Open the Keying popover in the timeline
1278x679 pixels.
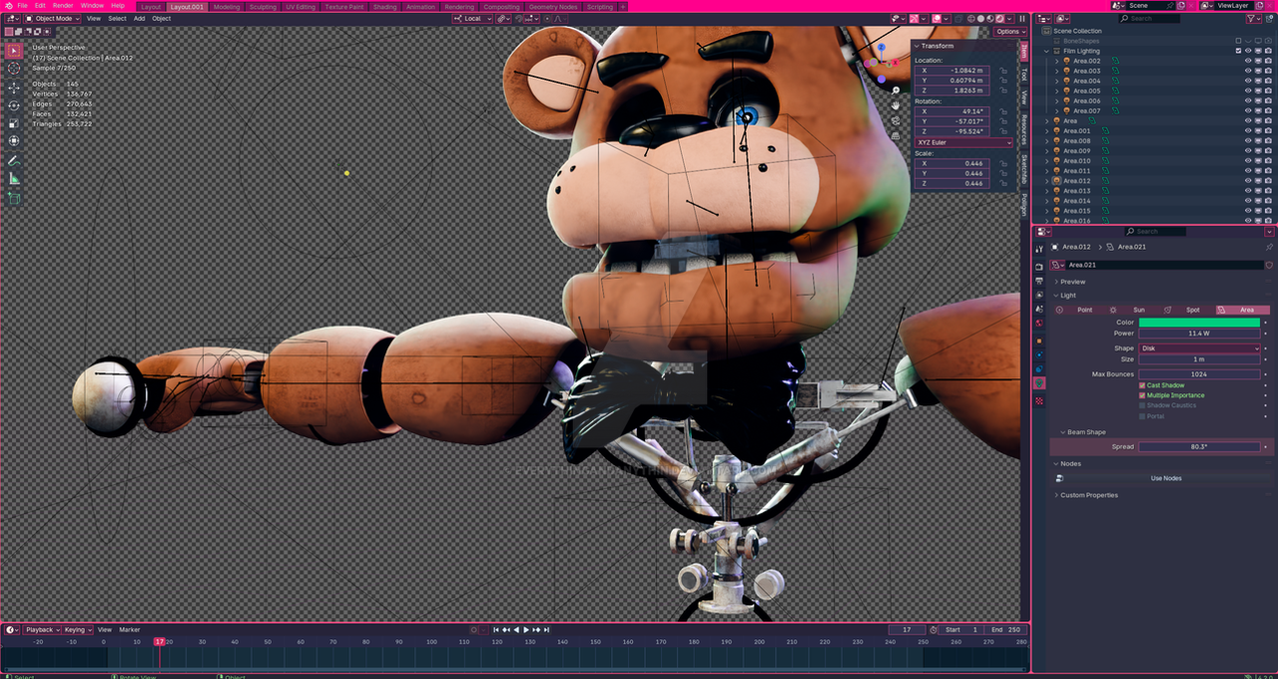(76, 630)
